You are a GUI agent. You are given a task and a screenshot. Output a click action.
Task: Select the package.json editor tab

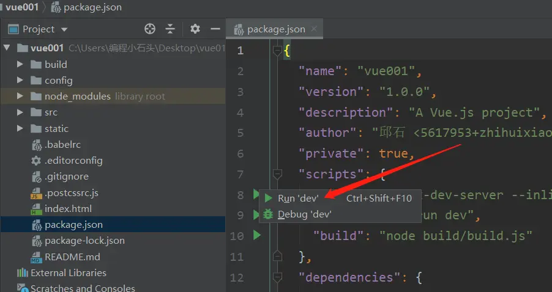(275, 29)
